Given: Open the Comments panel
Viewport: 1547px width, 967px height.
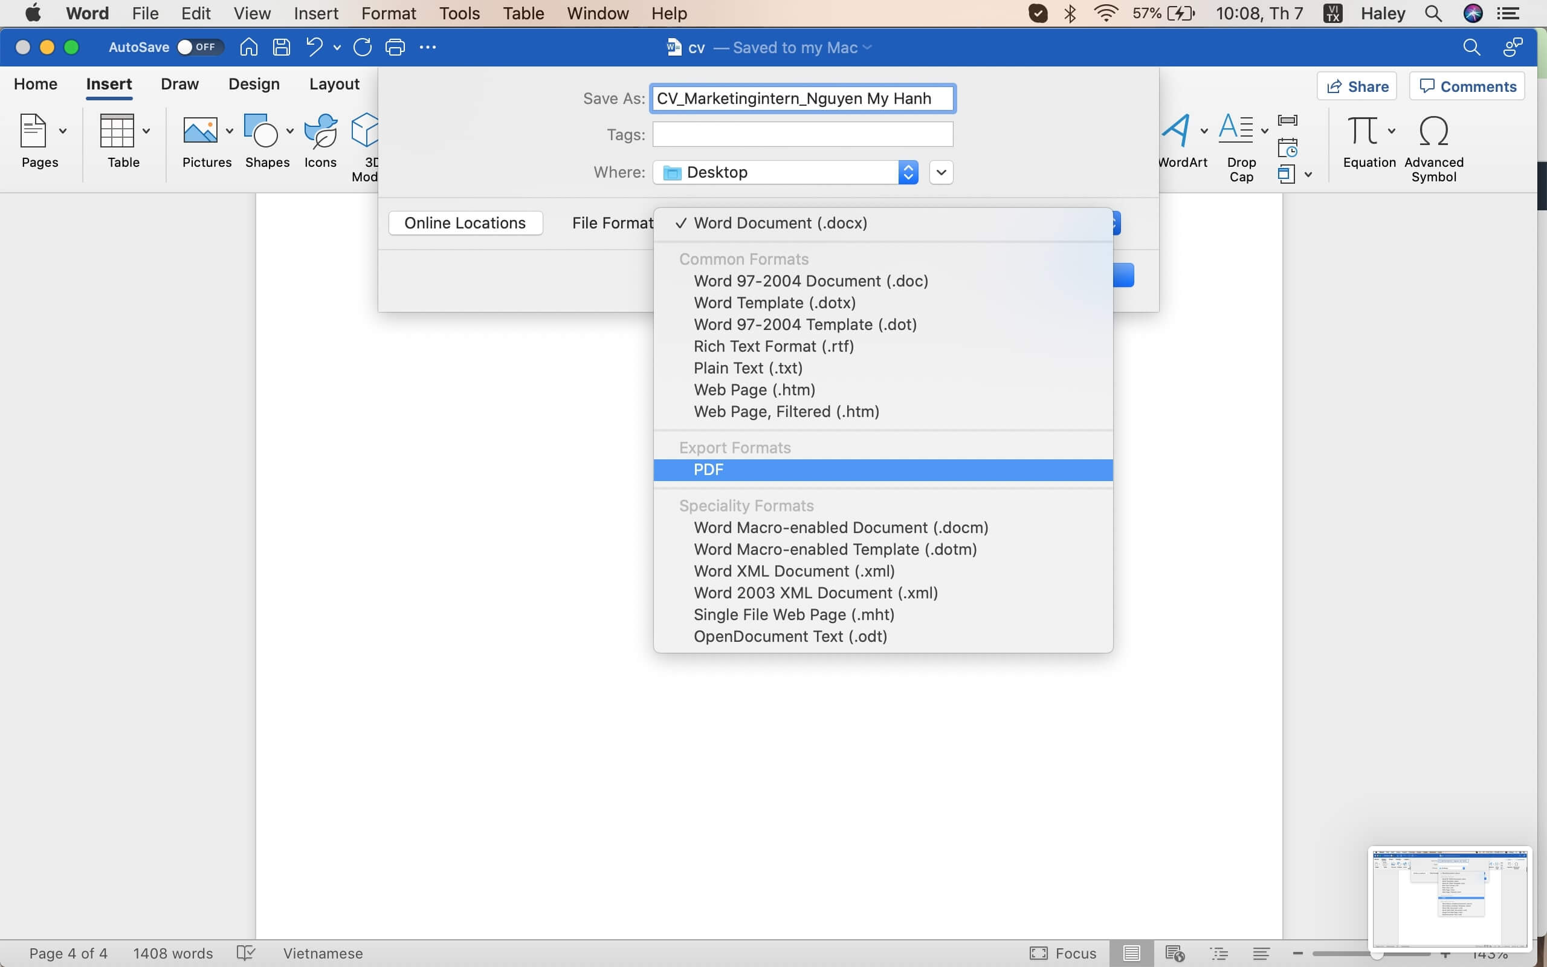Looking at the screenshot, I should tap(1466, 86).
